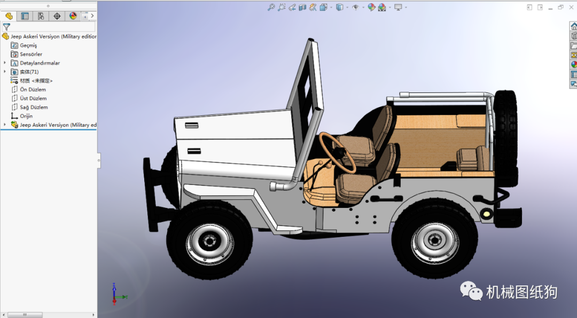577x318 pixels.
Task: Expand the bottom Jeep Askeri Versiyon feature
Action: coord(5,125)
